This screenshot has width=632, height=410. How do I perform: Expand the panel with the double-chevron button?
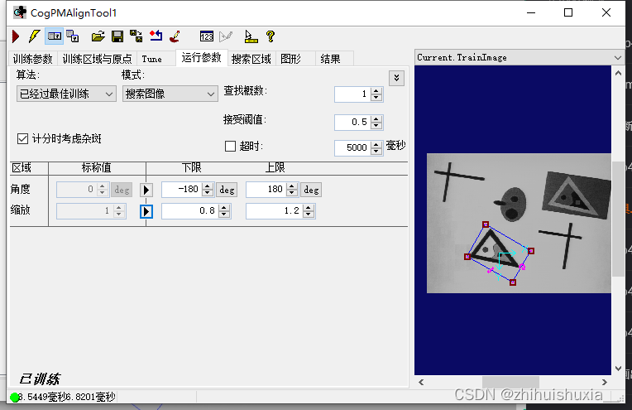(x=396, y=78)
